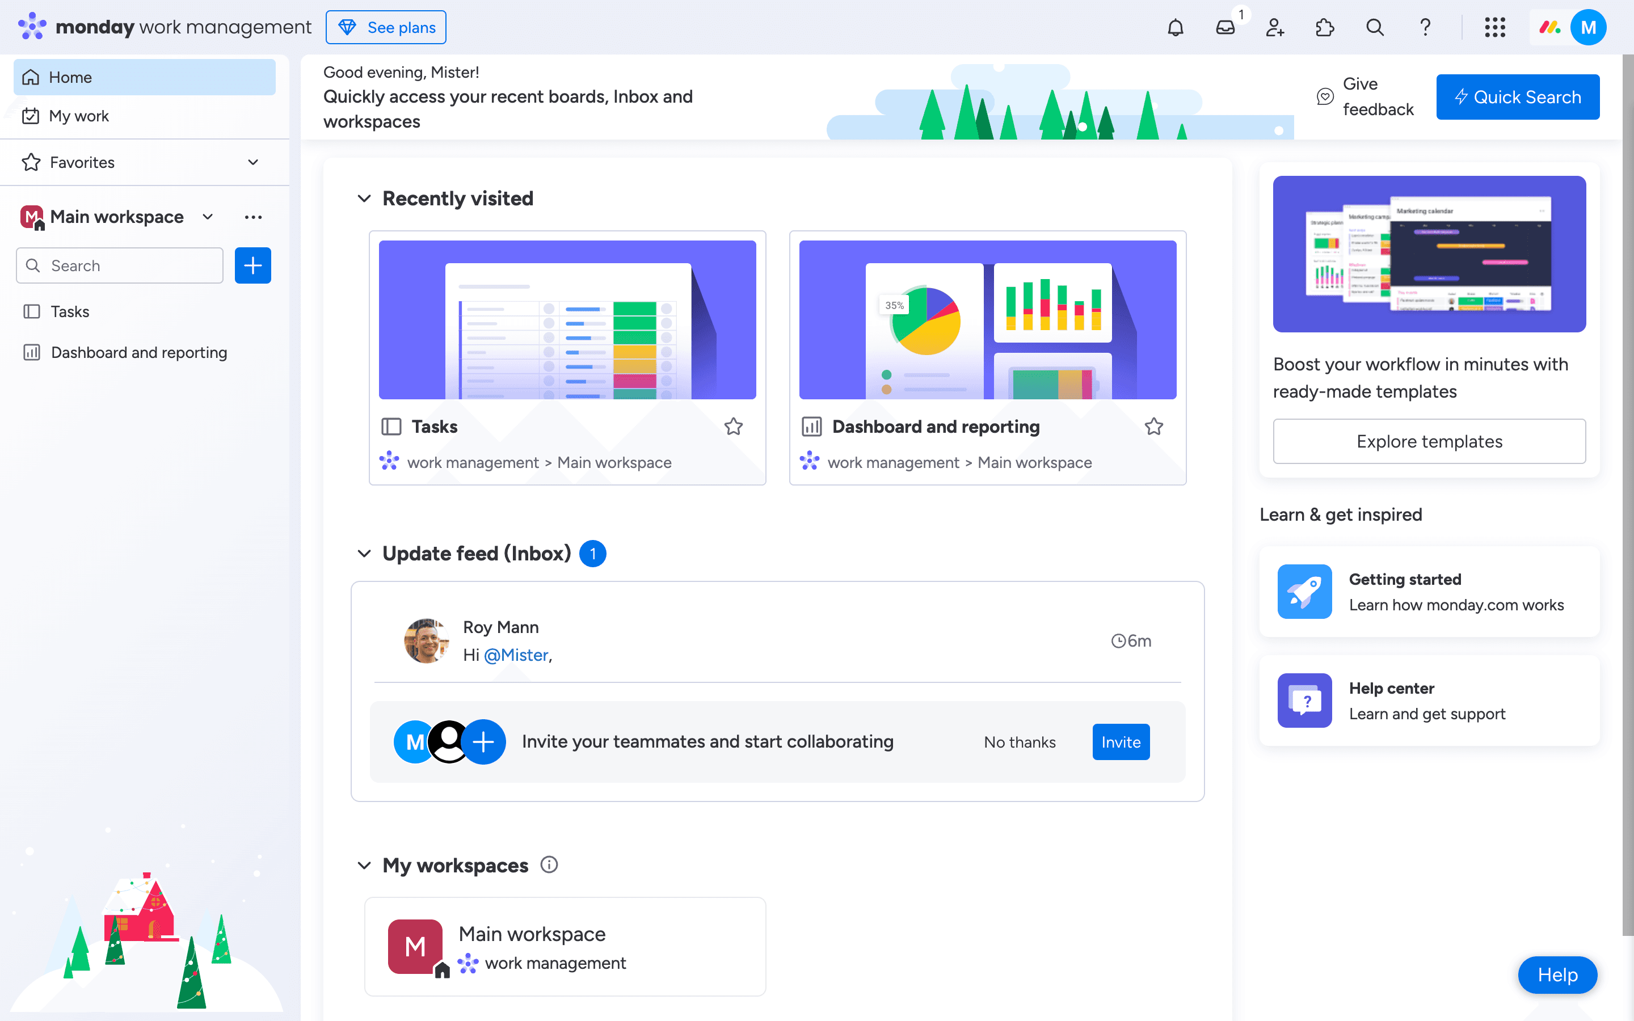Click the invite members icon

coord(1275,28)
